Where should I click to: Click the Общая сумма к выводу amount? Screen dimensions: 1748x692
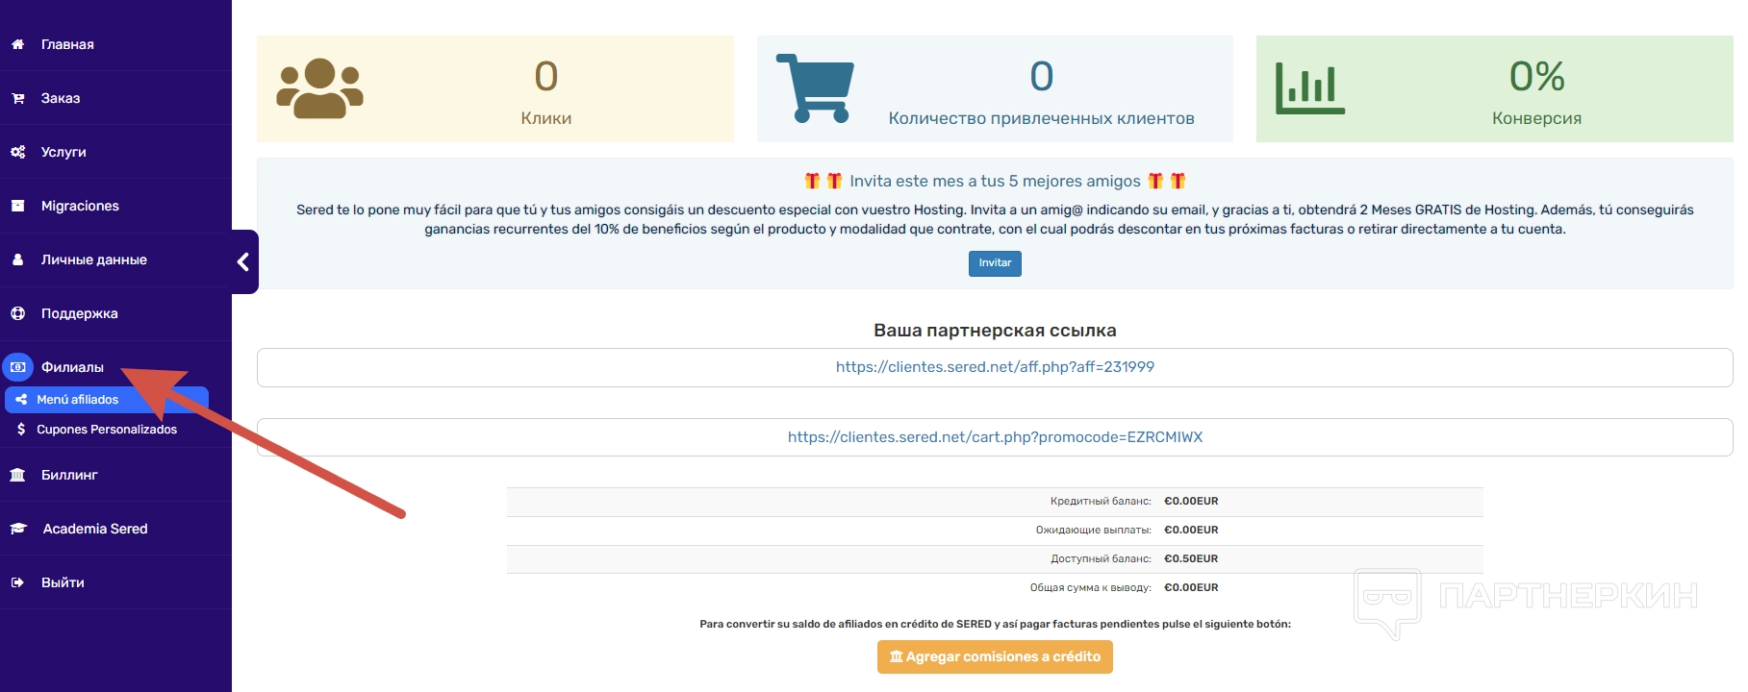[x=1191, y=588]
